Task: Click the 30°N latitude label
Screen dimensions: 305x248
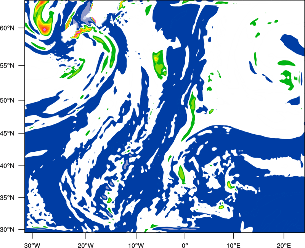Action: pos(7,230)
